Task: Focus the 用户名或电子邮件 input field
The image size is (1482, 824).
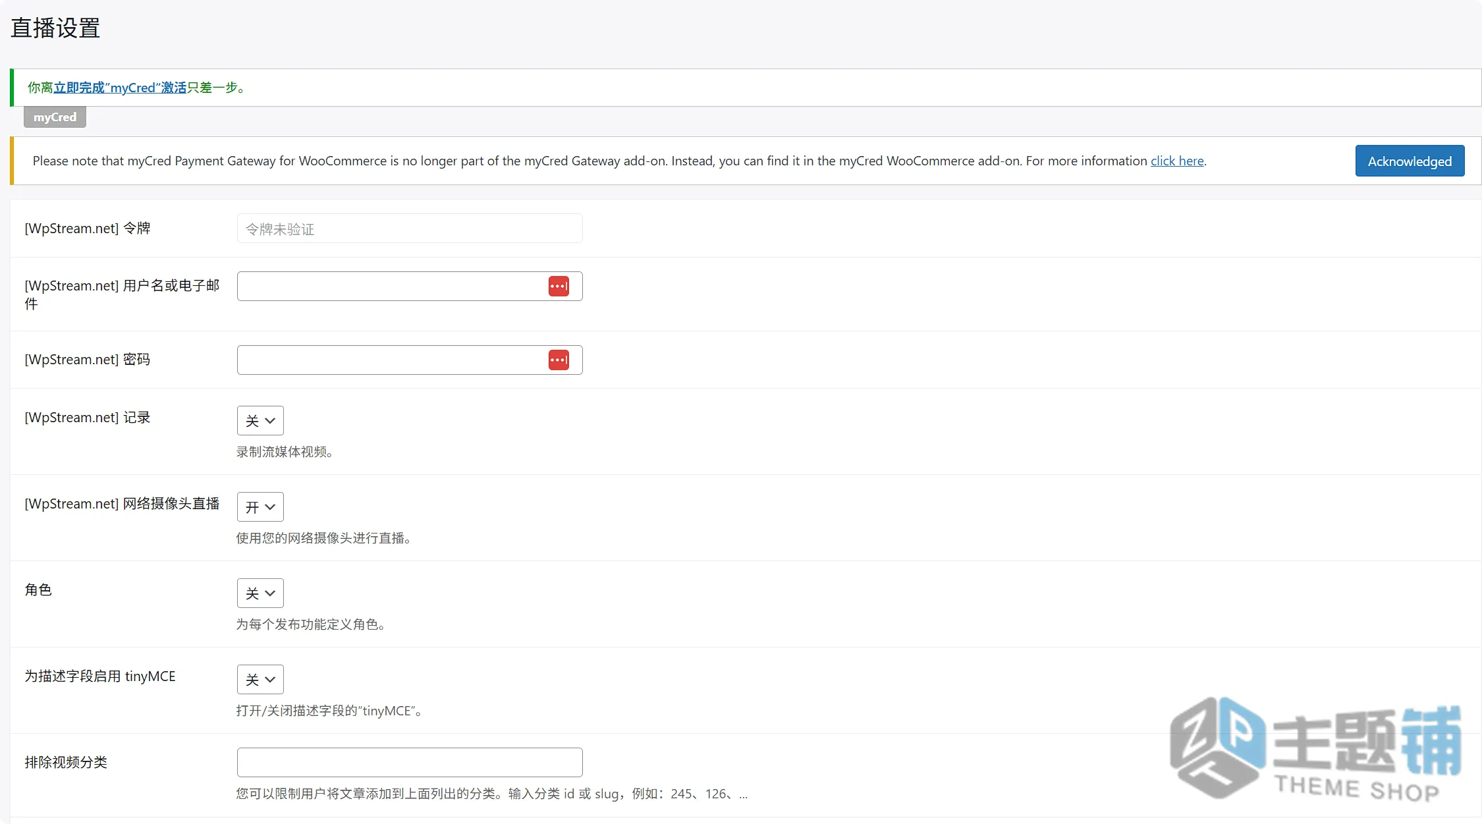Action: [x=410, y=287]
